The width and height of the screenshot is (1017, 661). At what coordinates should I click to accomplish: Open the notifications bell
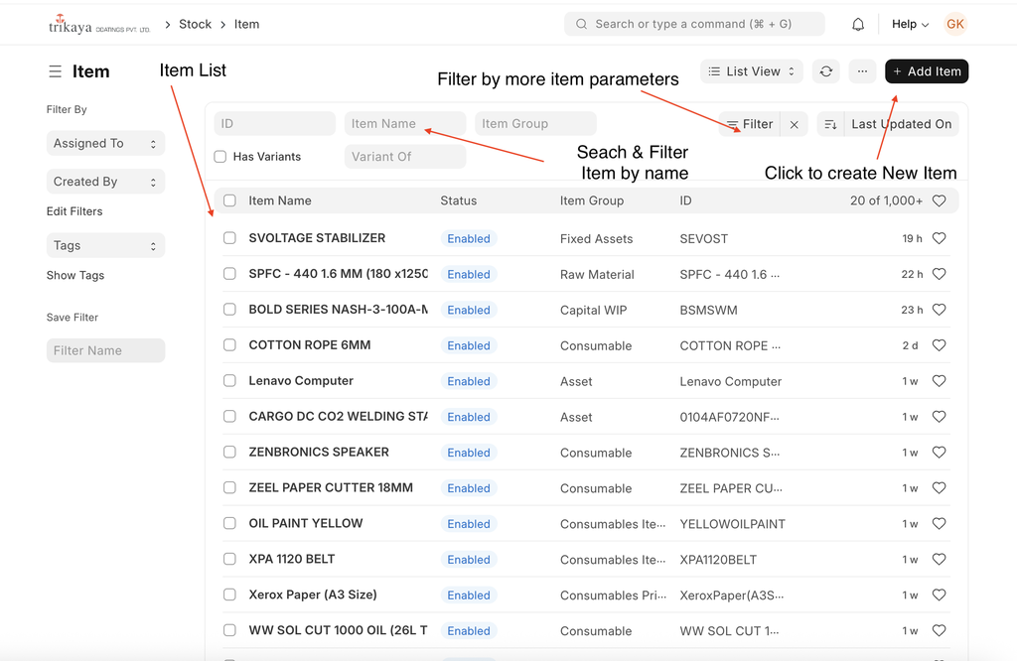pos(857,25)
